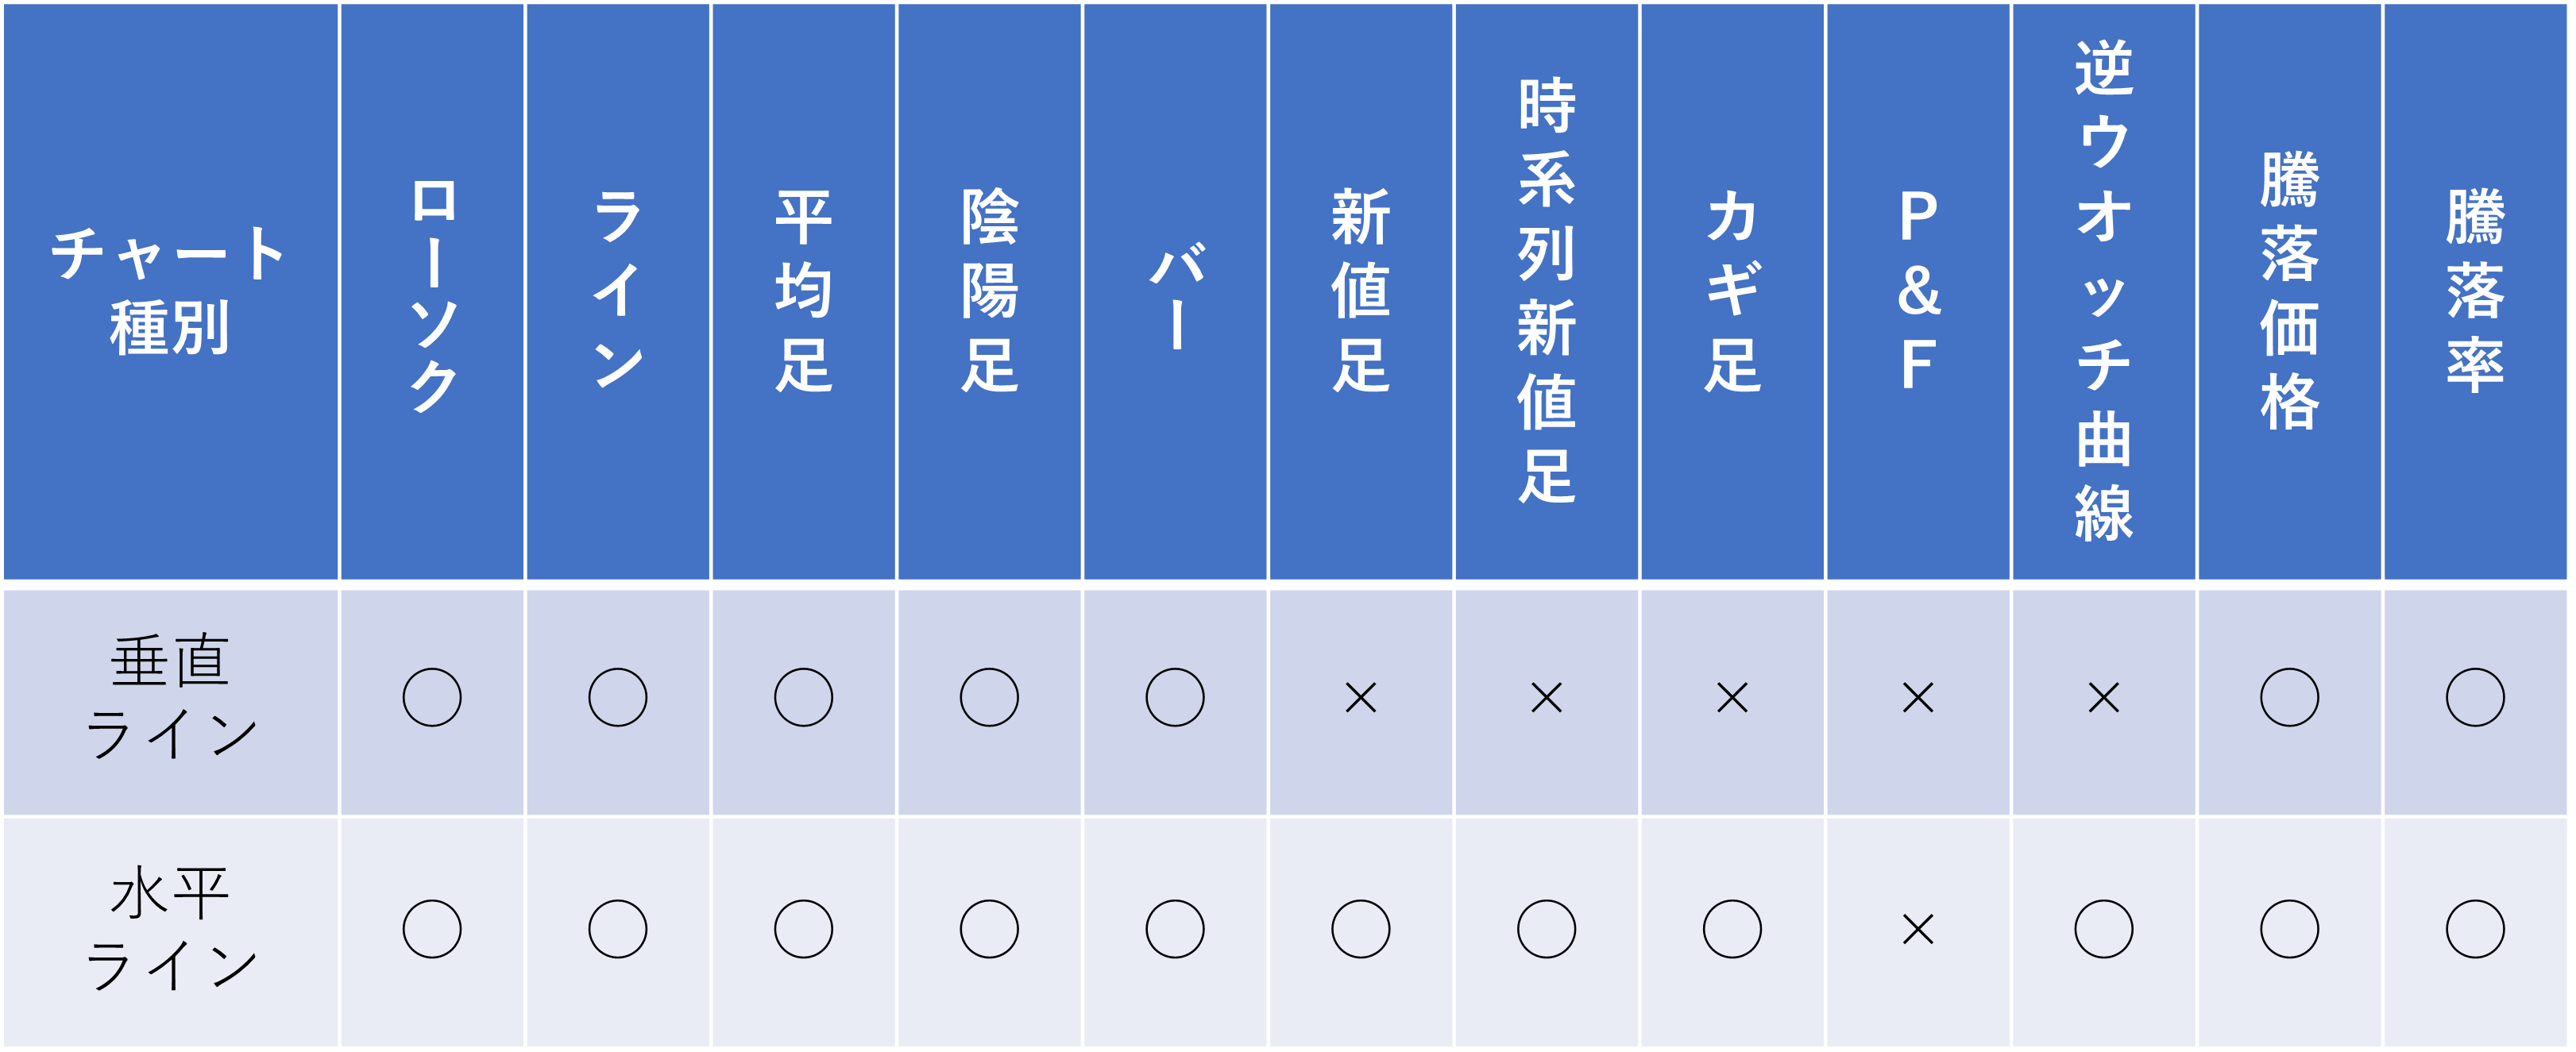Click the 垂直ライン cross under 逆ウォッチ曲線
Image resolution: width=2576 pixels, height=1052 pixels.
coord(2104,698)
